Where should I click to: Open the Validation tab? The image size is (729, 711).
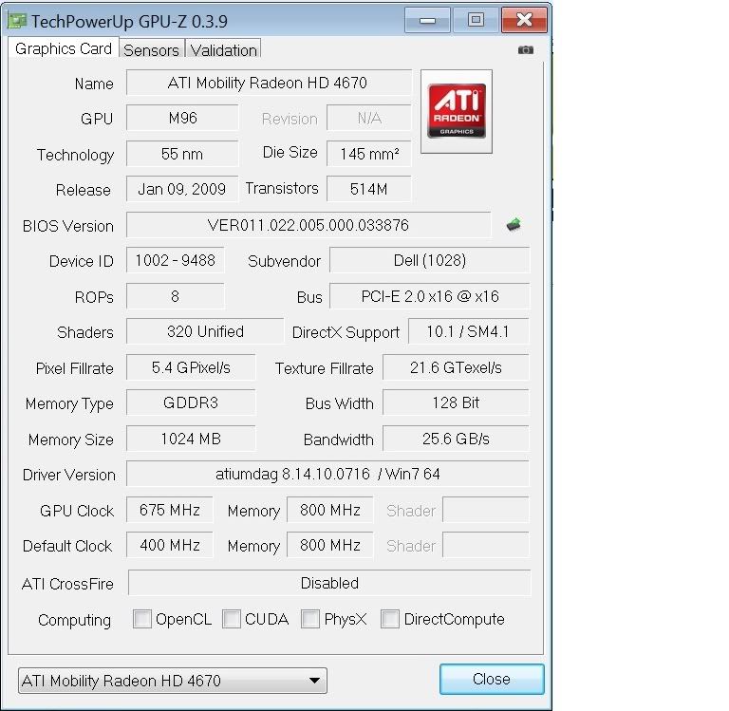(224, 49)
